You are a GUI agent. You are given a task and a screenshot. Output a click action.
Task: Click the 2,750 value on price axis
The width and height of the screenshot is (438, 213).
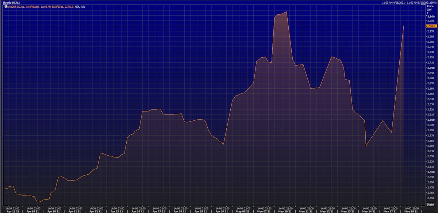[x=430, y=42]
